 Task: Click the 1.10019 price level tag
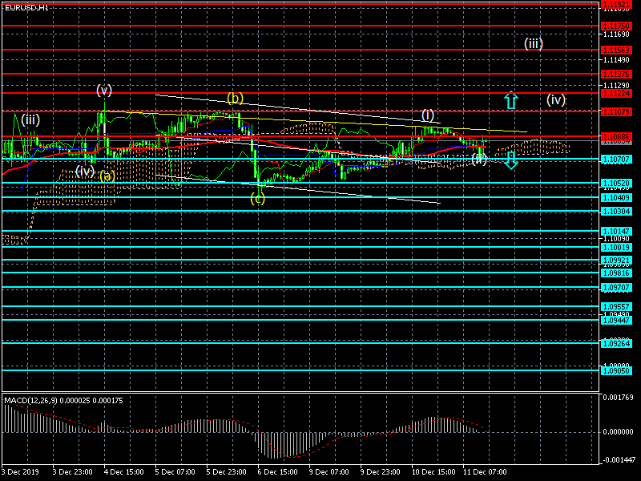tap(617, 248)
